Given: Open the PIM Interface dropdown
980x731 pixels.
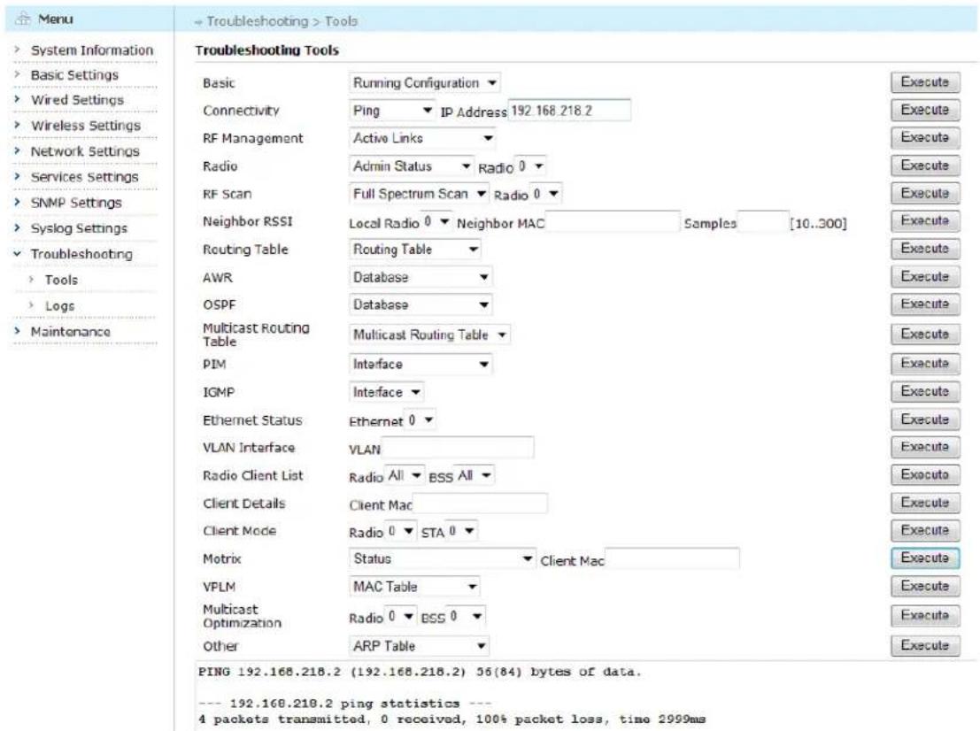Looking at the screenshot, I should 420,364.
